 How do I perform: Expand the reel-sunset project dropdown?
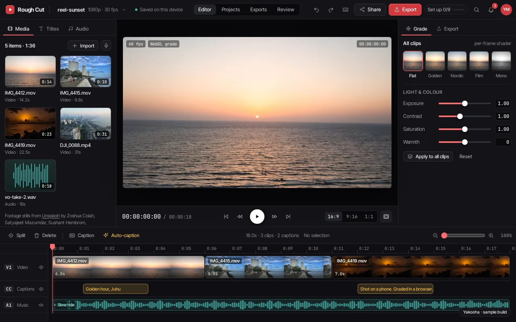click(x=124, y=10)
